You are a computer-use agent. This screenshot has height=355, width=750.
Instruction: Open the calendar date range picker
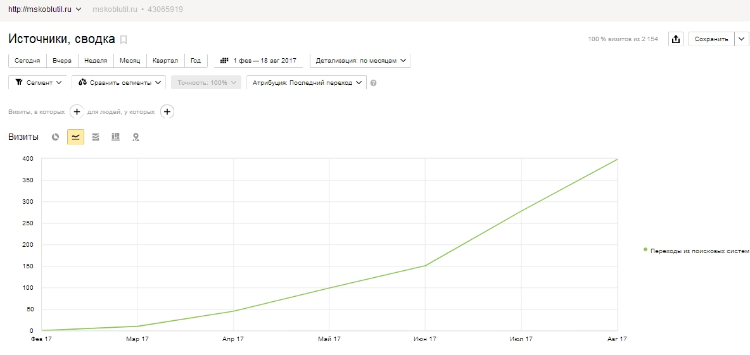[258, 61]
